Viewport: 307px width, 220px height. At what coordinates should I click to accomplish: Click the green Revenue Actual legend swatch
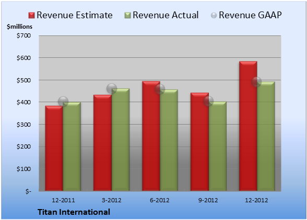pos(127,15)
